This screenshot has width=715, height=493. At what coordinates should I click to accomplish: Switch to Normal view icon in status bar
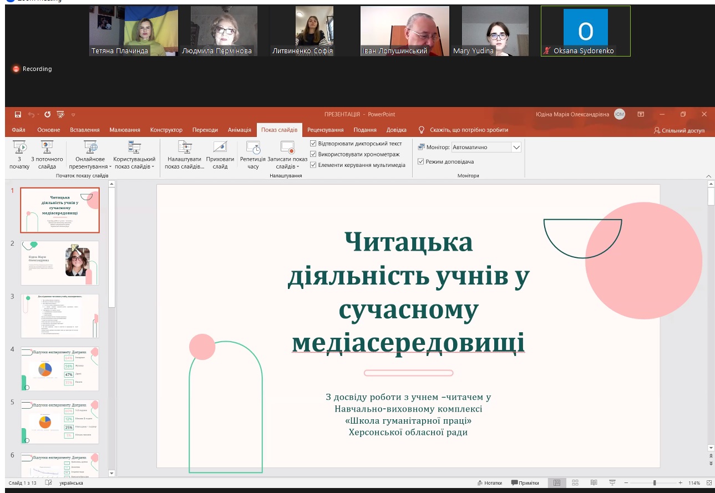pyautogui.click(x=557, y=483)
